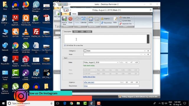
Task: Add new note with plus button
Action: 148,54
